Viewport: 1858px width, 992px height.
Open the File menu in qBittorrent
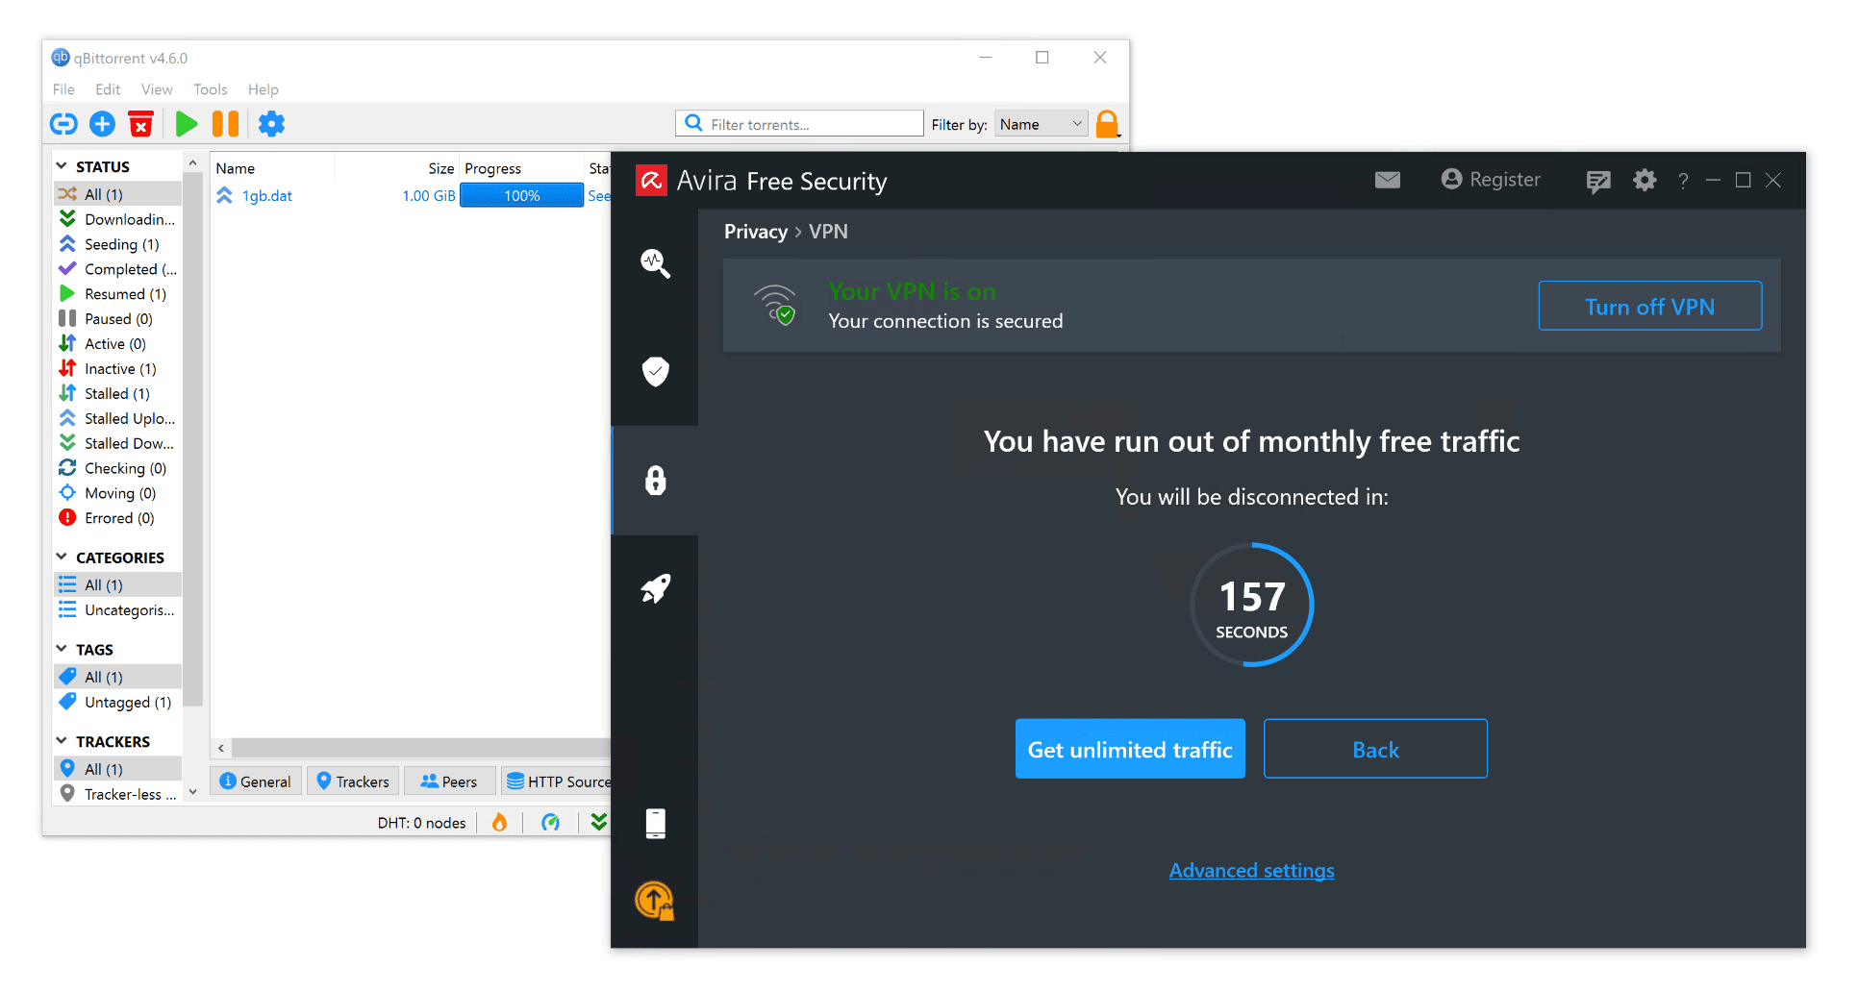coord(63,89)
